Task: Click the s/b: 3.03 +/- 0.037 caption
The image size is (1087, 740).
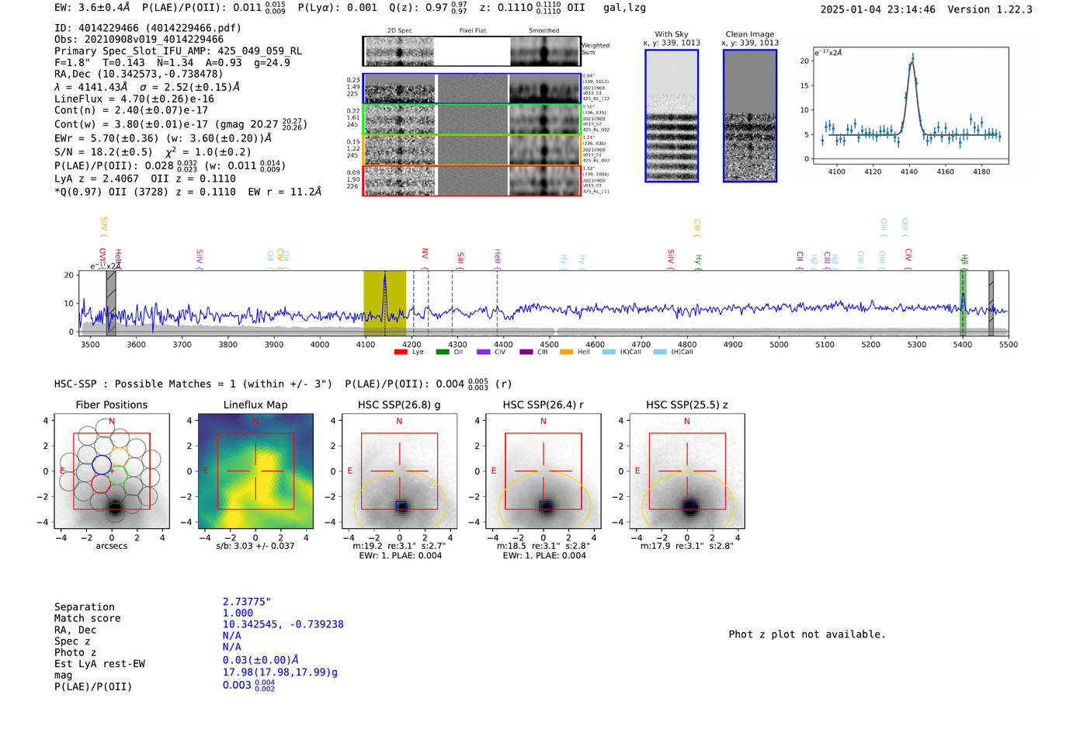Action: tap(255, 546)
